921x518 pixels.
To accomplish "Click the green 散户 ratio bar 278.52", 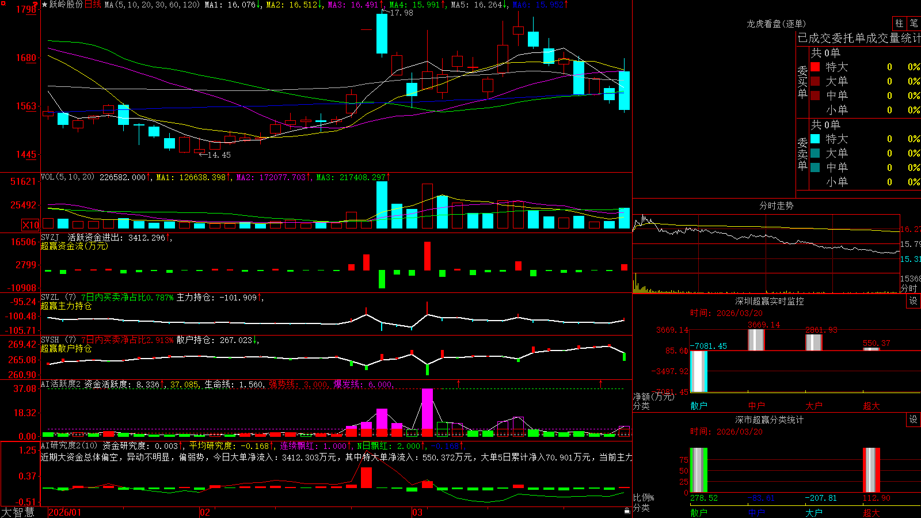I will [x=699, y=470].
